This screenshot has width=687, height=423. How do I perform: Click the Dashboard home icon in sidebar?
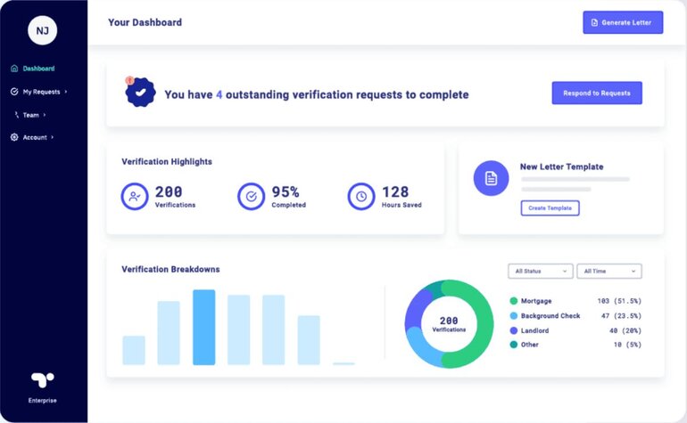[x=14, y=69]
